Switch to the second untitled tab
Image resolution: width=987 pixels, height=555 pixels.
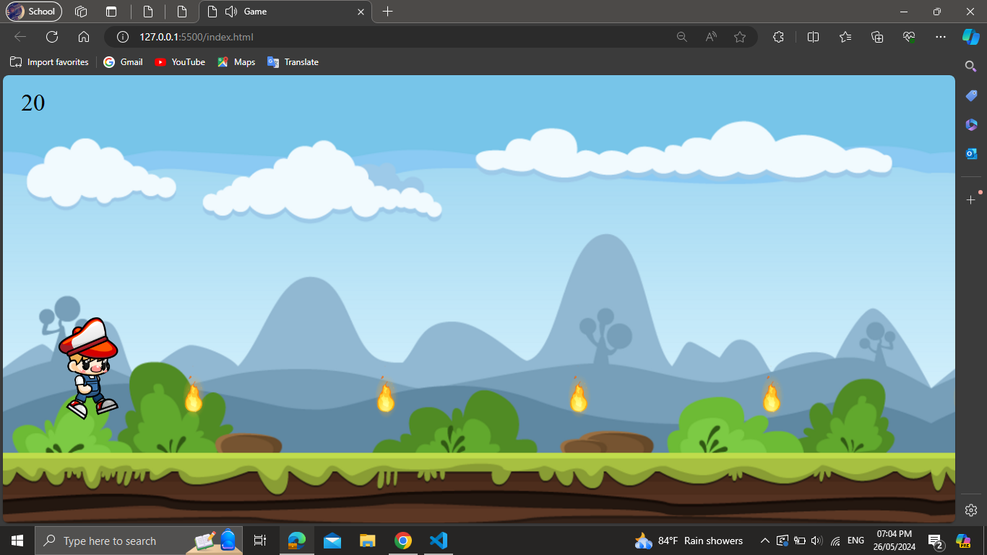click(x=182, y=12)
